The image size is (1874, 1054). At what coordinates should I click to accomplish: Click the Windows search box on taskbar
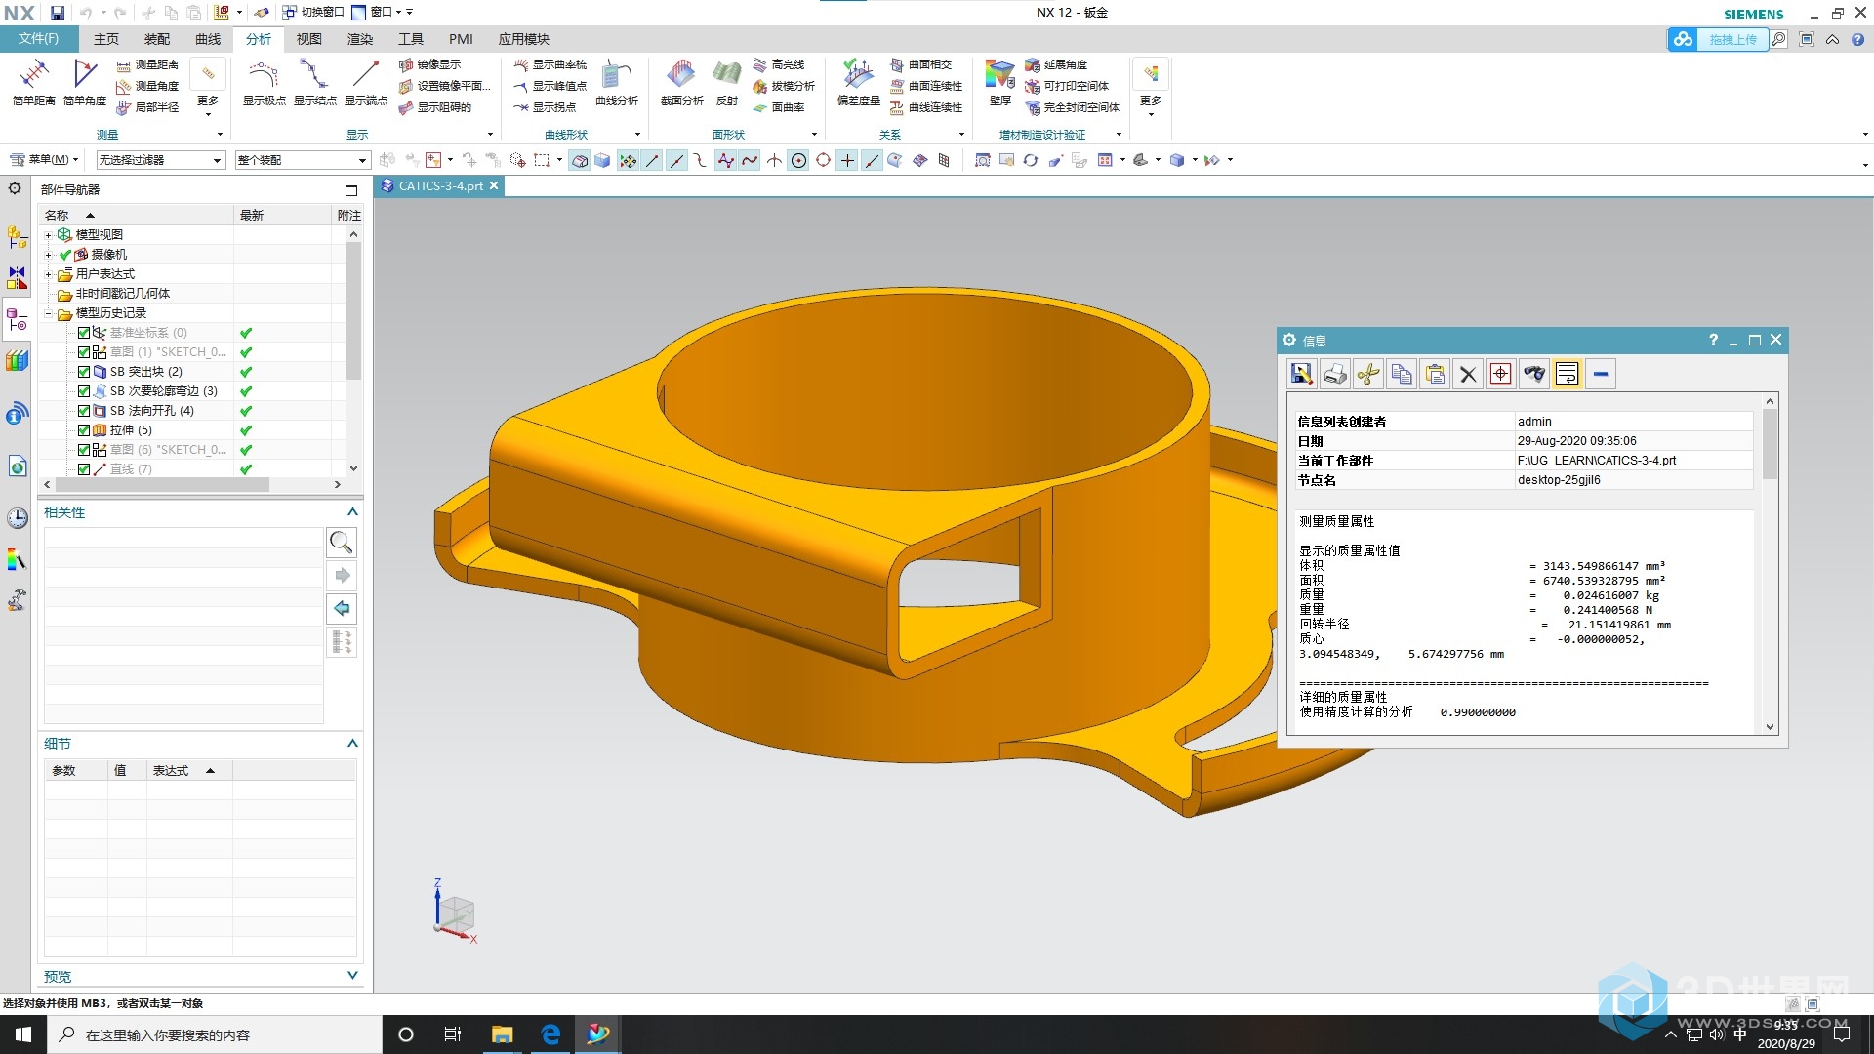[215, 1034]
